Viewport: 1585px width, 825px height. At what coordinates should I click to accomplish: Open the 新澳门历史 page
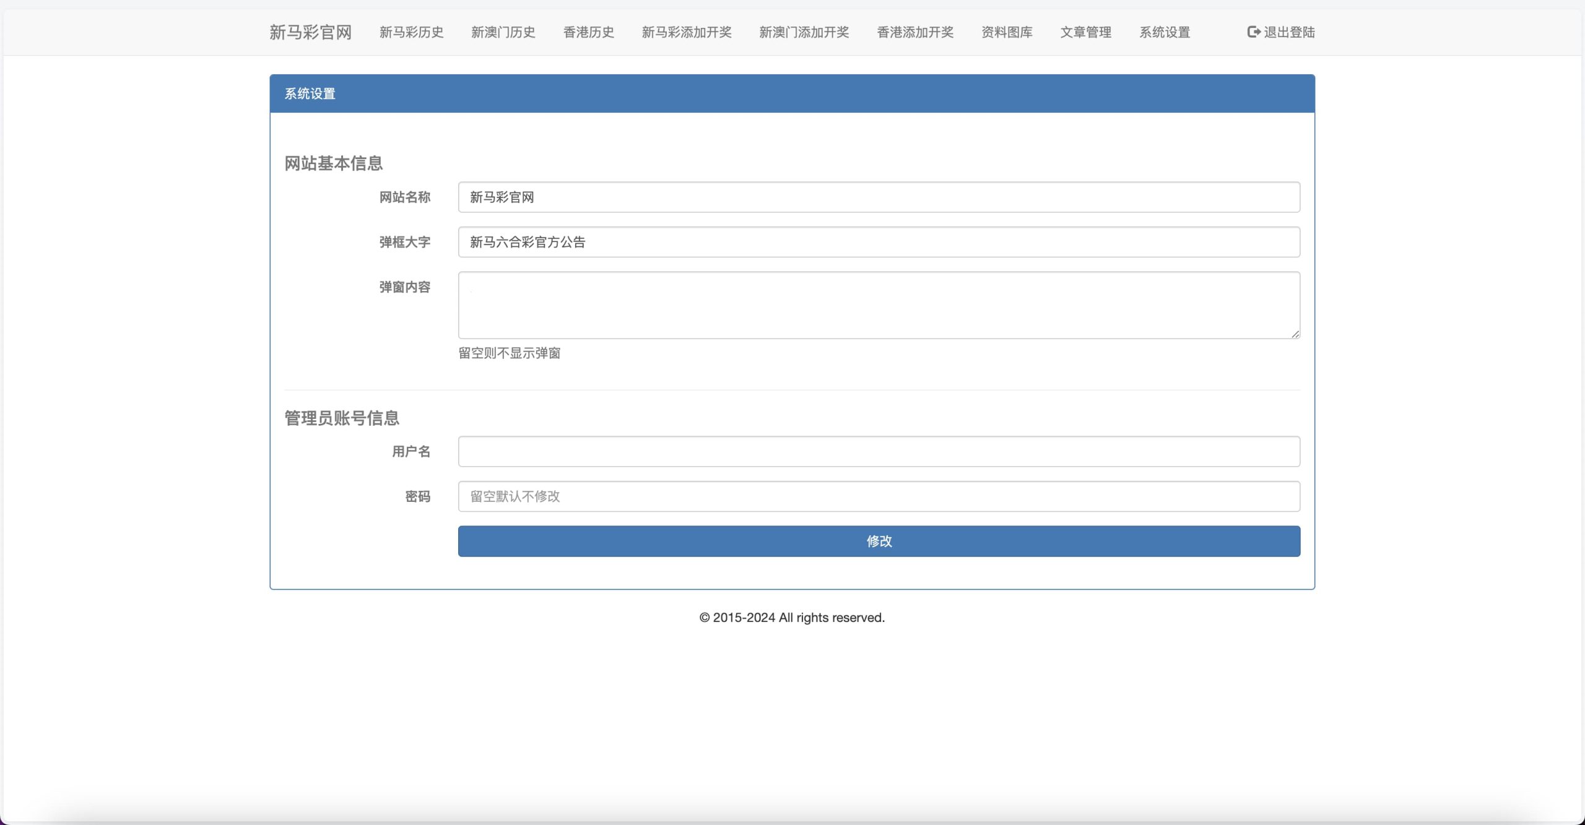503,32
